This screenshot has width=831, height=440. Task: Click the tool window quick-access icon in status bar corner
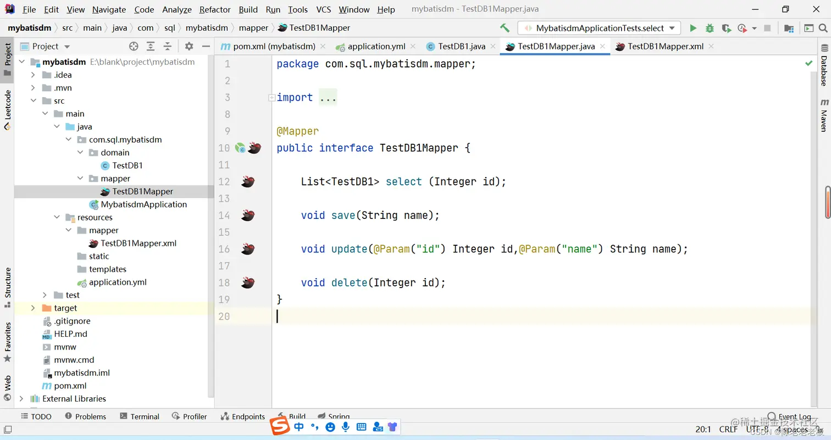8,430
